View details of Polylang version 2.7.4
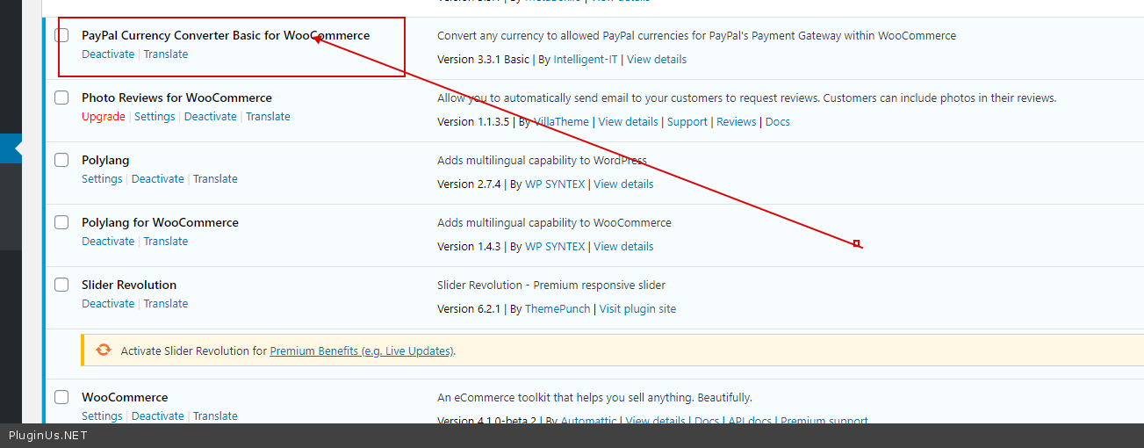This screenshot has height=448, width=1144. 623,184
